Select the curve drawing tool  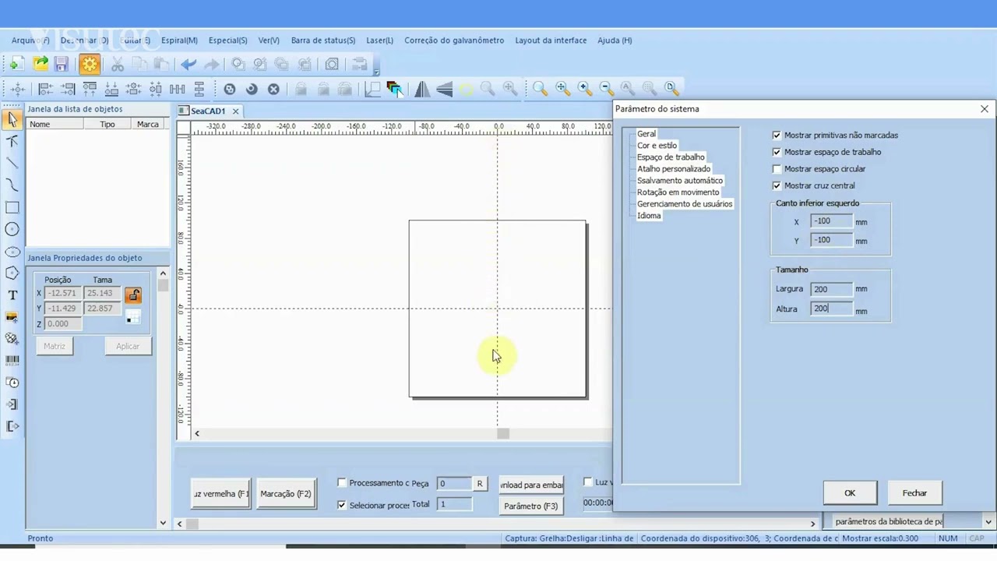click(12, 185)
